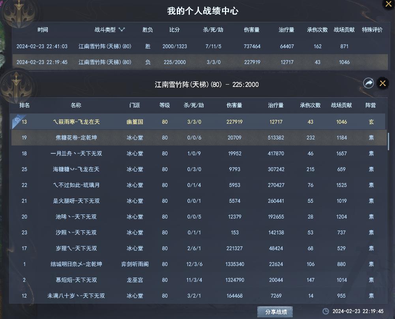The height and width of the screenshot is (319, 395).
Task: Click the 门派 column header
Action: coord(135,105)
